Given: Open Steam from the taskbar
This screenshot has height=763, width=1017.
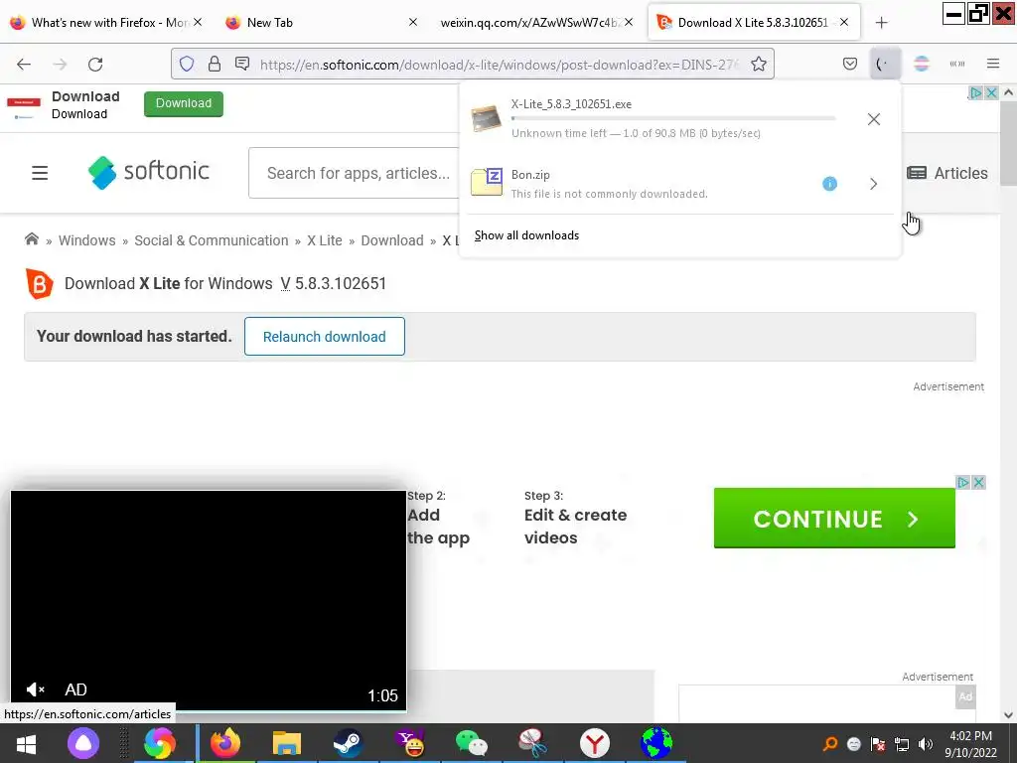Looking at the screenshot, I should 349,743.
